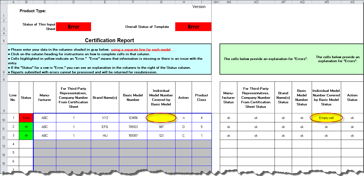
Task: Select empty gray Manufacturer cell in line 4
Action: 45,144
